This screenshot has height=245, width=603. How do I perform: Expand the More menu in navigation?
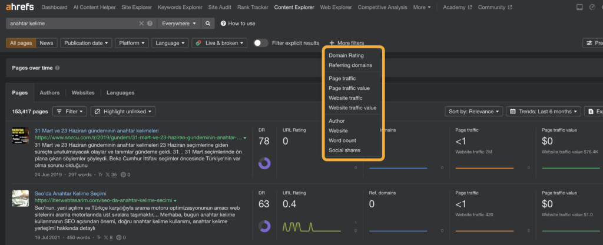point(422,7)
